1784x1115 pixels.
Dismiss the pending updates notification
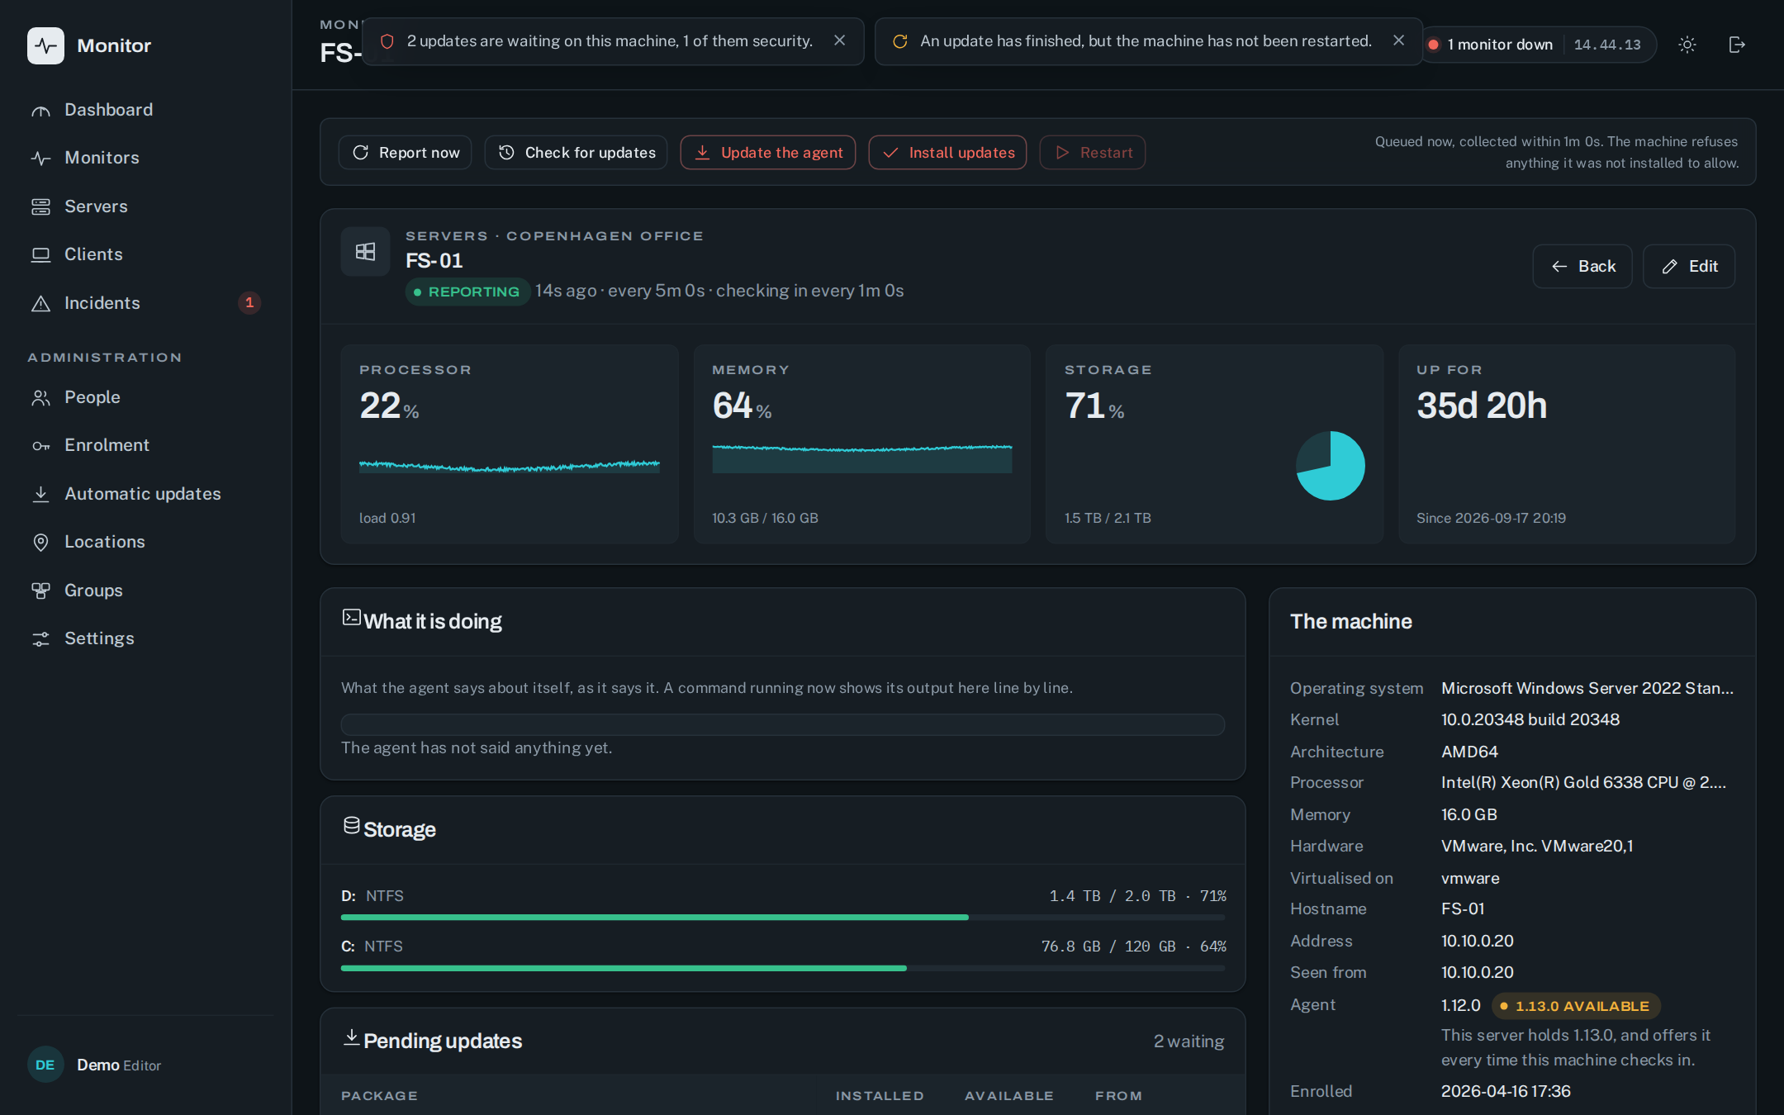839,40
